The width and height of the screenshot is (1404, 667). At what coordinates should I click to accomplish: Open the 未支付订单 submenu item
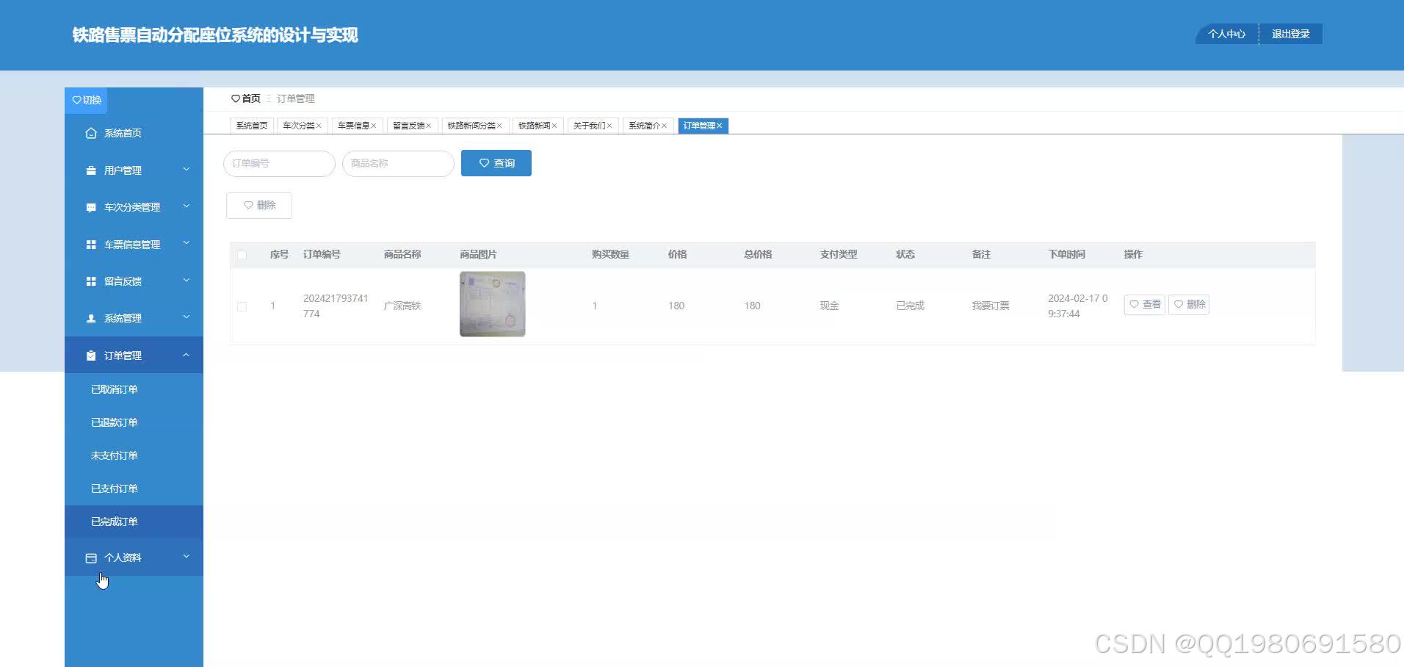134,455
